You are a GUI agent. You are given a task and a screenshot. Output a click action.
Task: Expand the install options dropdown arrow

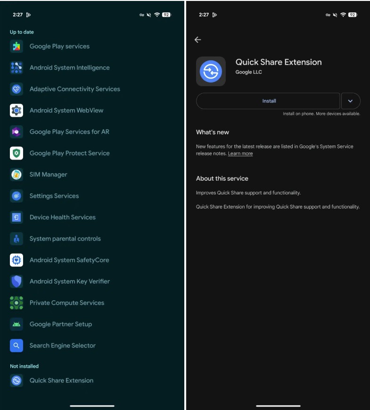tap(350, 101)
